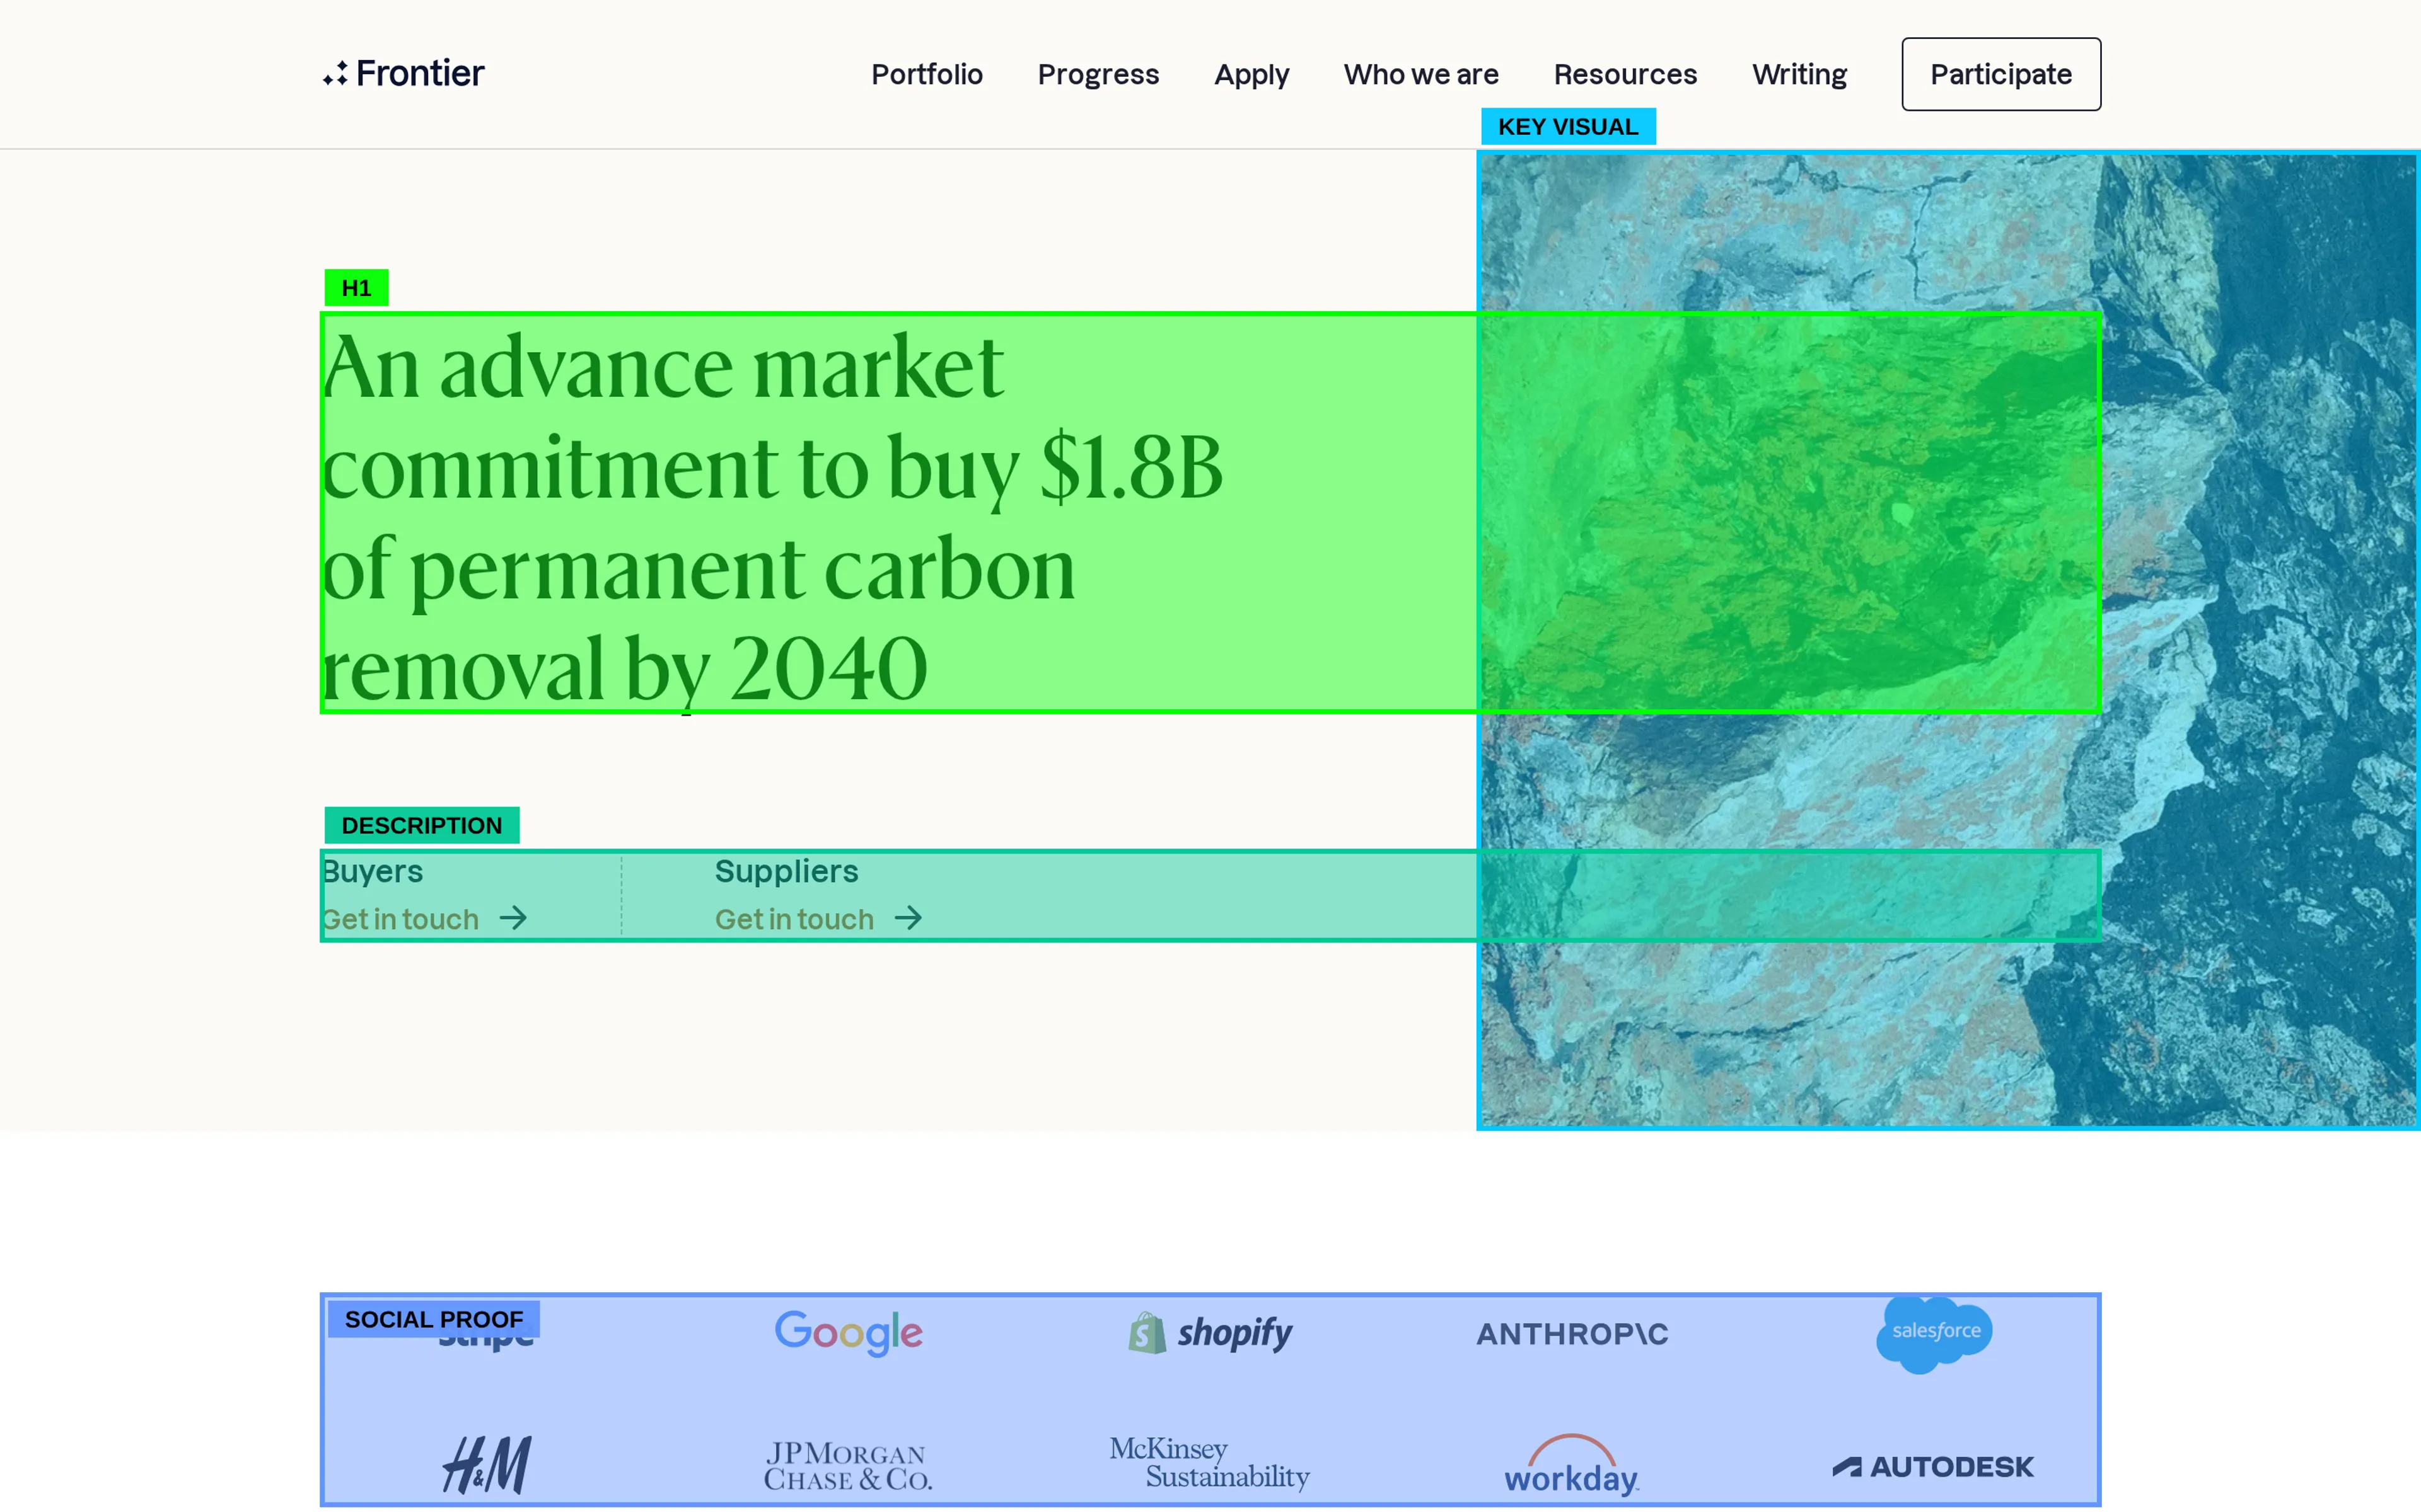Screen dimensions: 2421x1512
Task: Click Get in touch under Suppliers
Action: [x=794, y=918]
